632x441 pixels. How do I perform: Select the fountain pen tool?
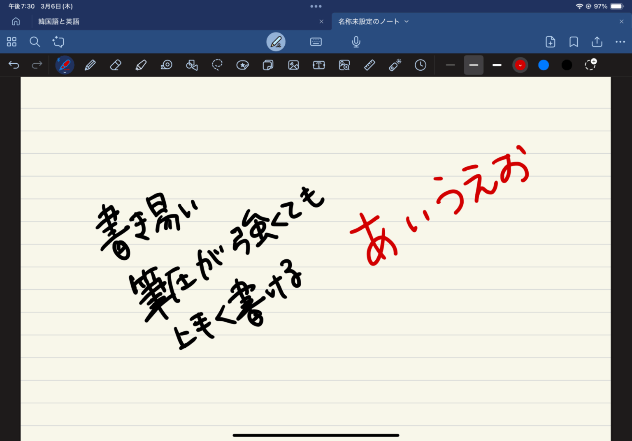coord(65,65)
